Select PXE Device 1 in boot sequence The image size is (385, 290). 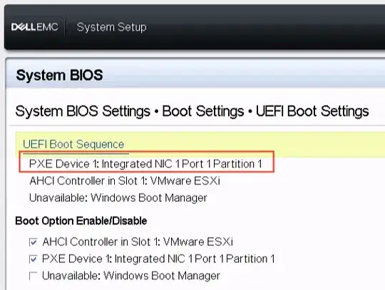pos(145,163)
